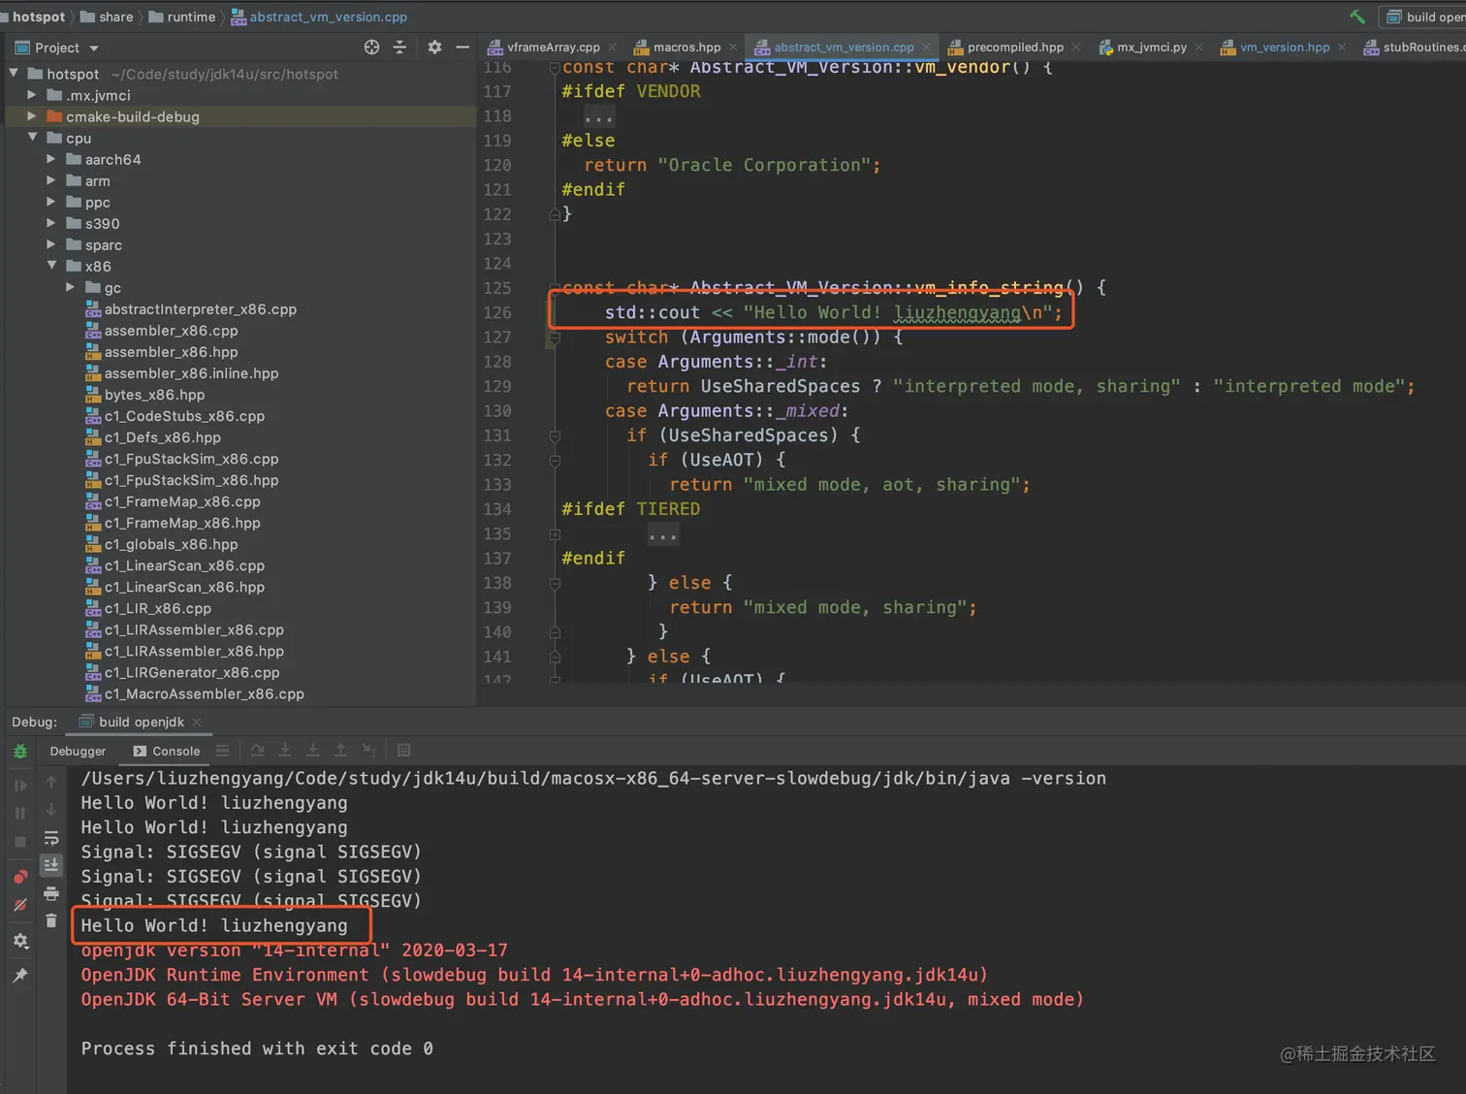
Task: Click the share breadcrumb
Action: click(107, 16)
